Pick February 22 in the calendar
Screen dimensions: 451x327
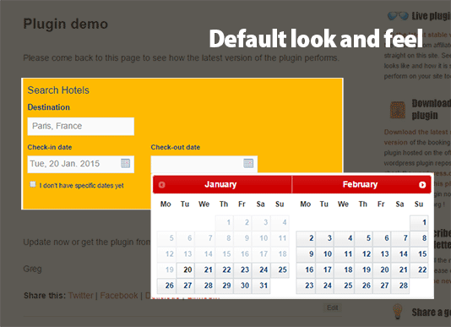coord(419,270)
